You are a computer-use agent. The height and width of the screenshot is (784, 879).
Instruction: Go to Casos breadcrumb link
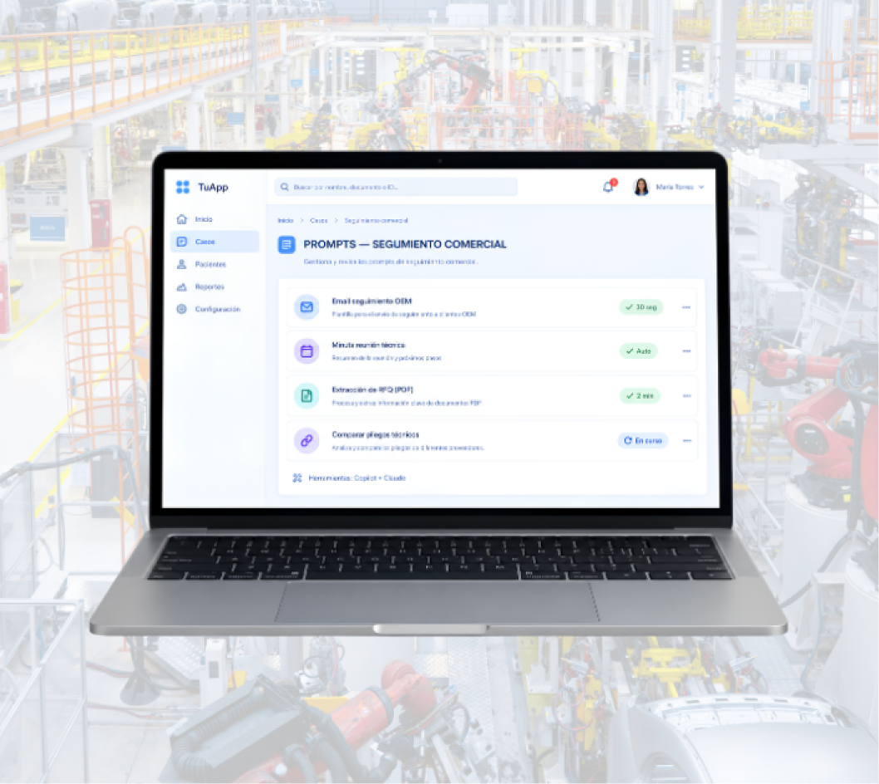[x=319, y=220]
